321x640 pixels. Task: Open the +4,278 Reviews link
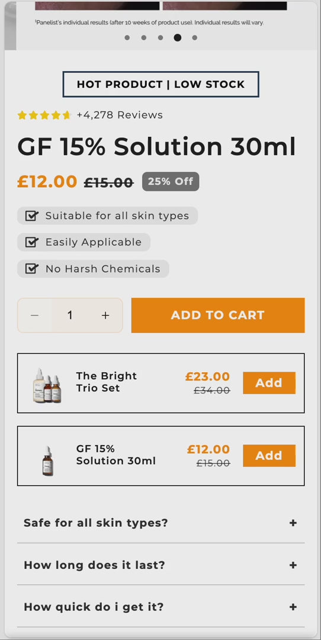point(120,115)
